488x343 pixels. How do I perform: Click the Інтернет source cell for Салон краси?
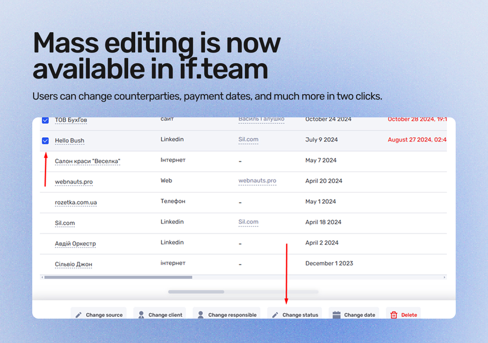click(x=173, y=160)
